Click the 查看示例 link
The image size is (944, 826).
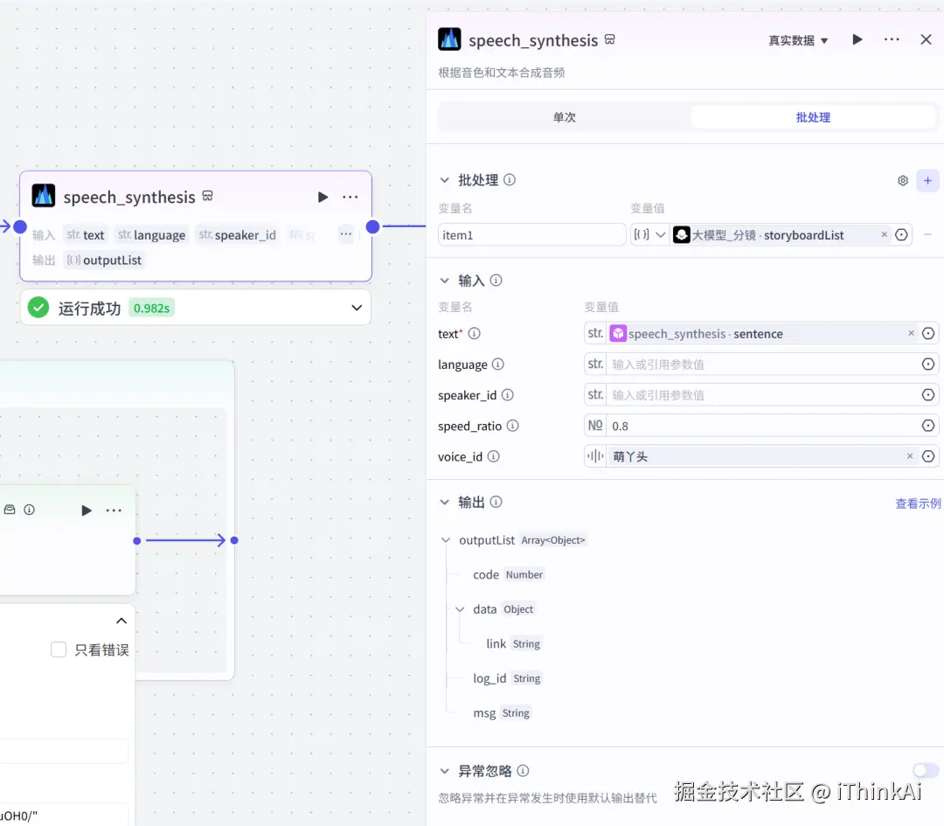[x=918, y=503]
